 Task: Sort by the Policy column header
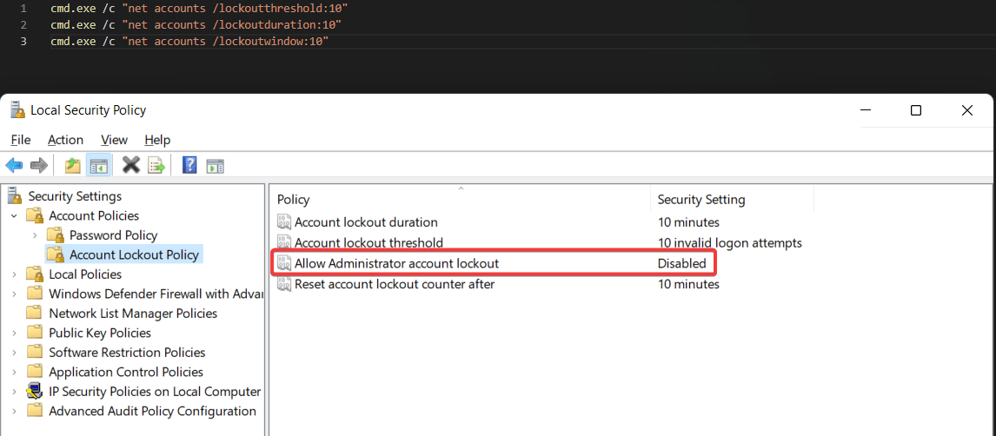pyautogui.click(x=460, y=199)
